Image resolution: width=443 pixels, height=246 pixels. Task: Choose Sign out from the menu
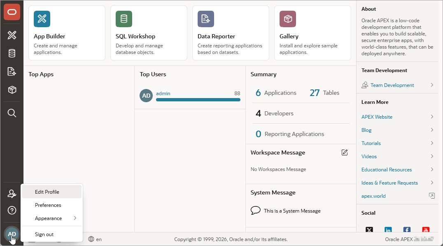tap(52, 234)
